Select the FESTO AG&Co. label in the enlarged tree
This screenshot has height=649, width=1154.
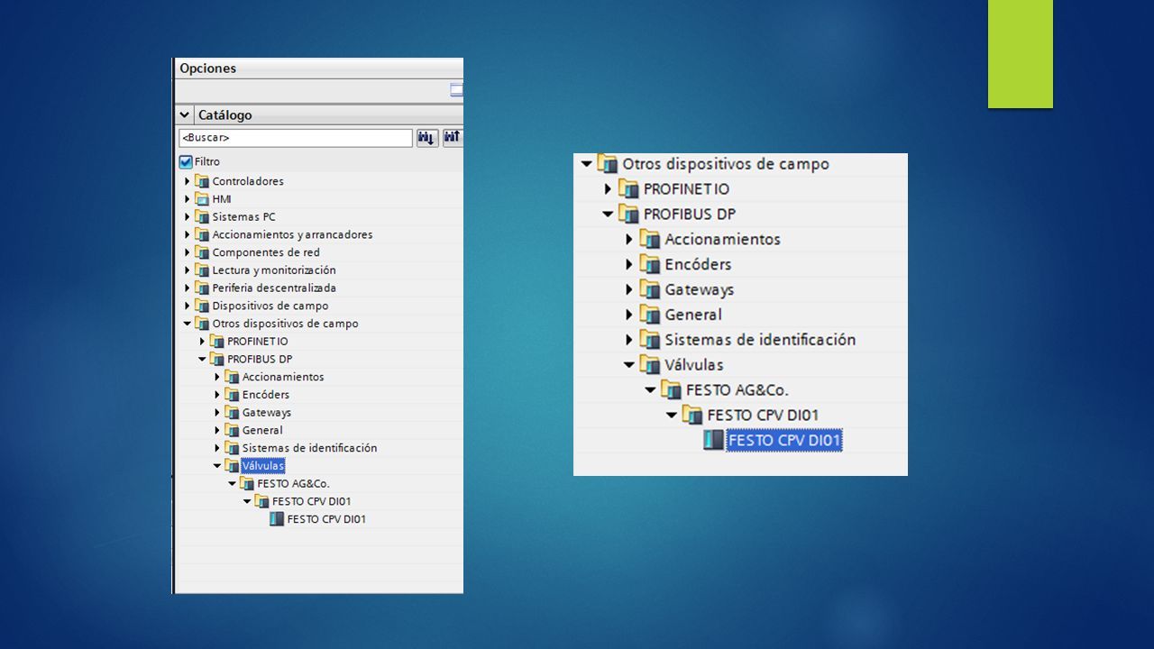click(737, 390)
